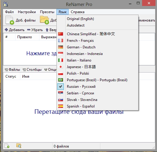Screen dimensions: 157x152
Task: Click the Serbian flag icon
Action: click(61, 93)
